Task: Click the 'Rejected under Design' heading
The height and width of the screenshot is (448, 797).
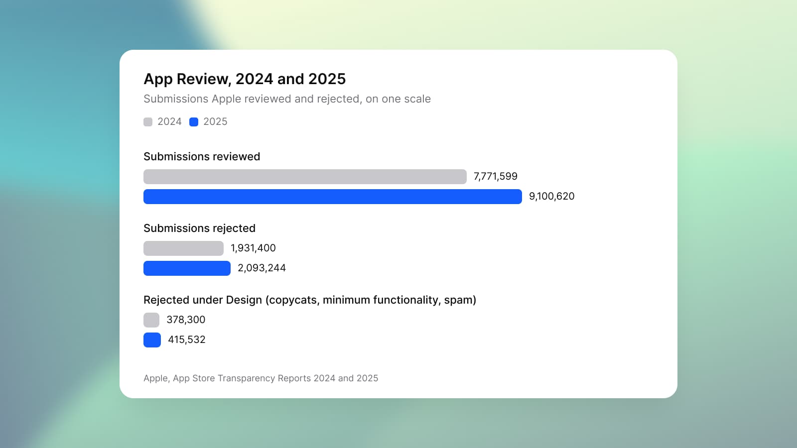Action: [x=310, y=300]
